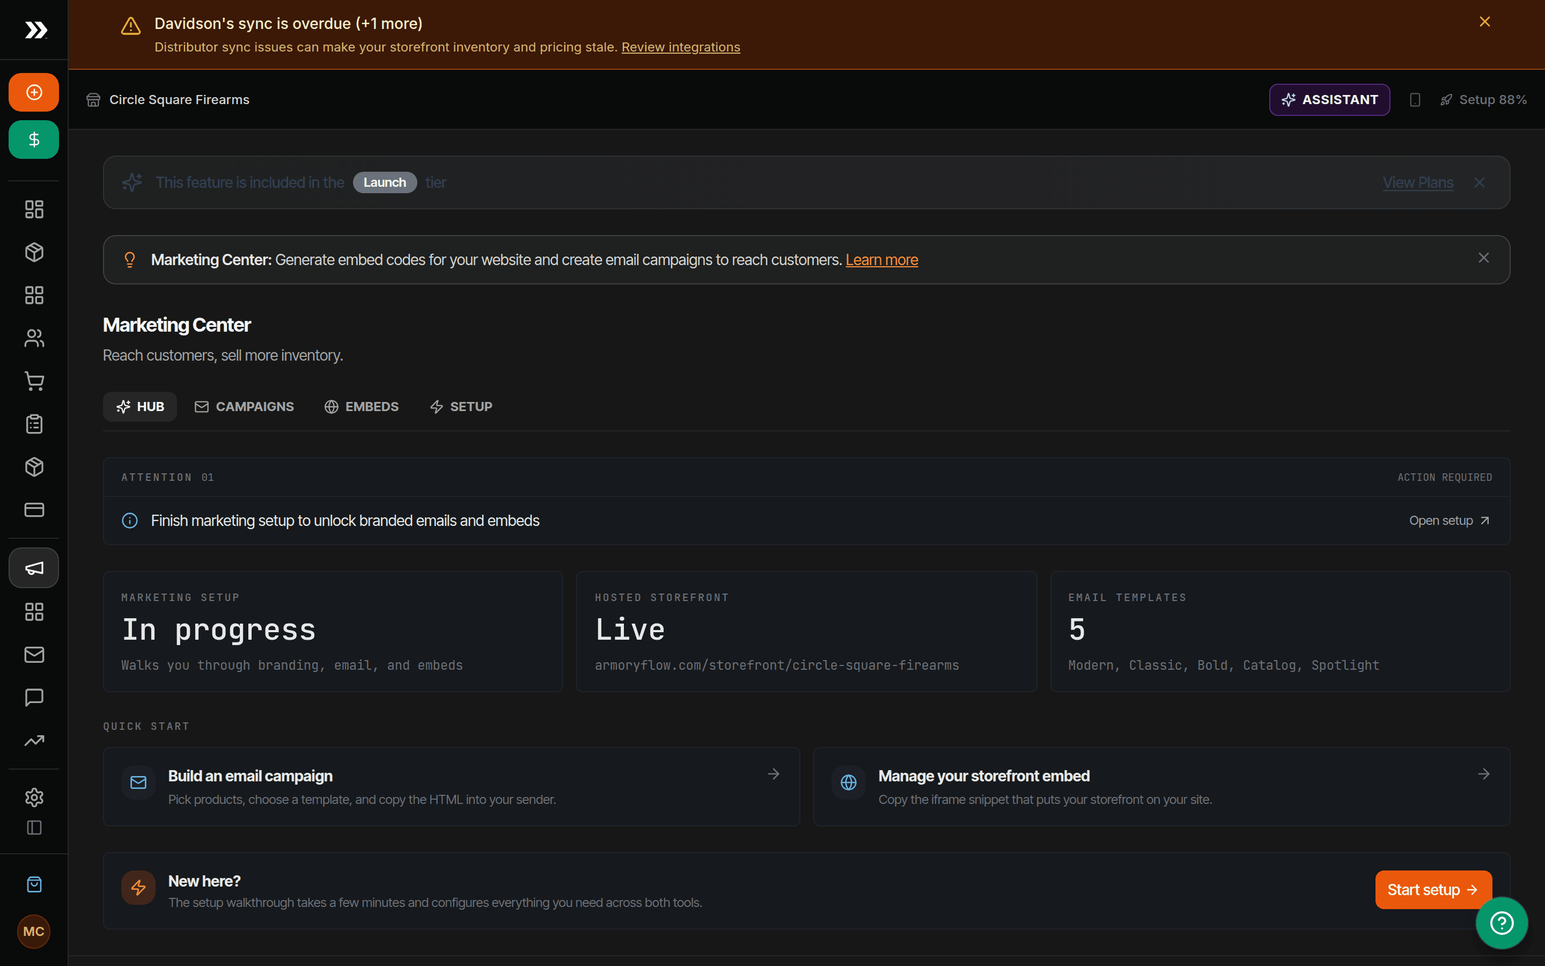The width and height of the screenshot is (1545, 966).
Task: Click the arrow on Build an email campaign
Action: pos(773,774)
